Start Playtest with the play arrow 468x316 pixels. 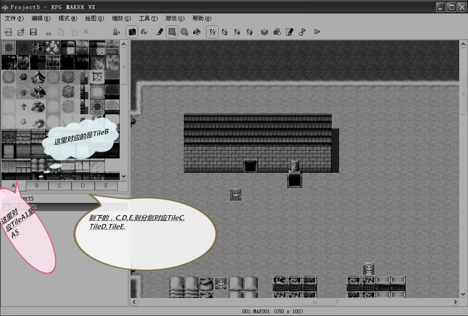[317, 31]
